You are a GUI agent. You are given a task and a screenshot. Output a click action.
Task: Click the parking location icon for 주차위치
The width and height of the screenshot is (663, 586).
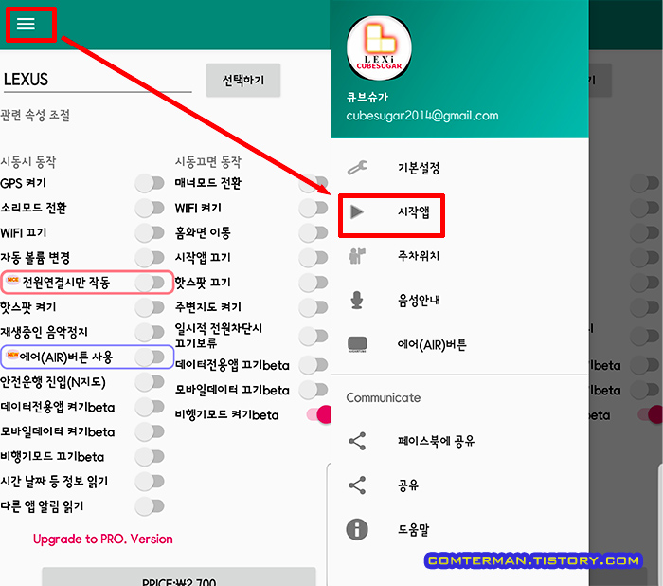pyautogui.click(x=357, y=256)
